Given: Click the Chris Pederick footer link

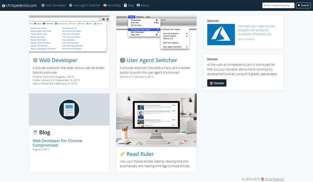Looking at the screenshot, I should pyautogui.click(x=274, y=179).
